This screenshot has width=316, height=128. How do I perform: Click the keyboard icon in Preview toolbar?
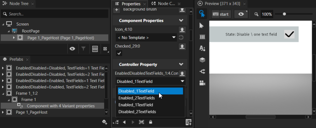[x=216, y=14]
